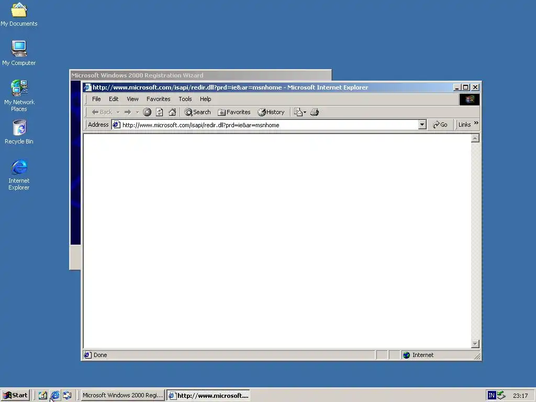
Task: Open the Favorites pane toolbar button
Action: pos(234,112)
